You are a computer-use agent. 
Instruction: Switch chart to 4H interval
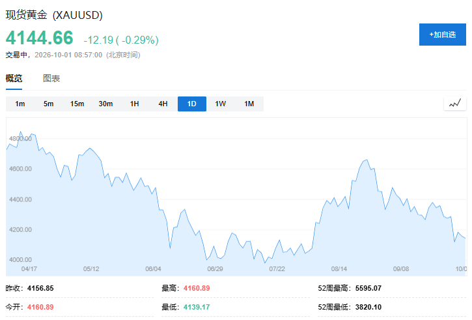[163, 104]
